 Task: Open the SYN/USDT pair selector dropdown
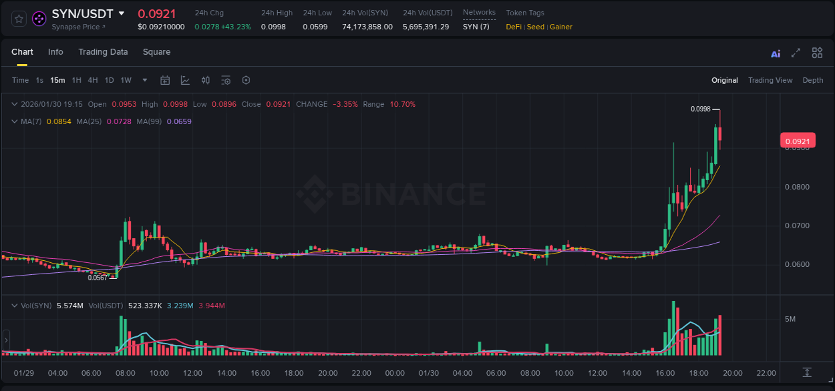click(x=122, y=13)
